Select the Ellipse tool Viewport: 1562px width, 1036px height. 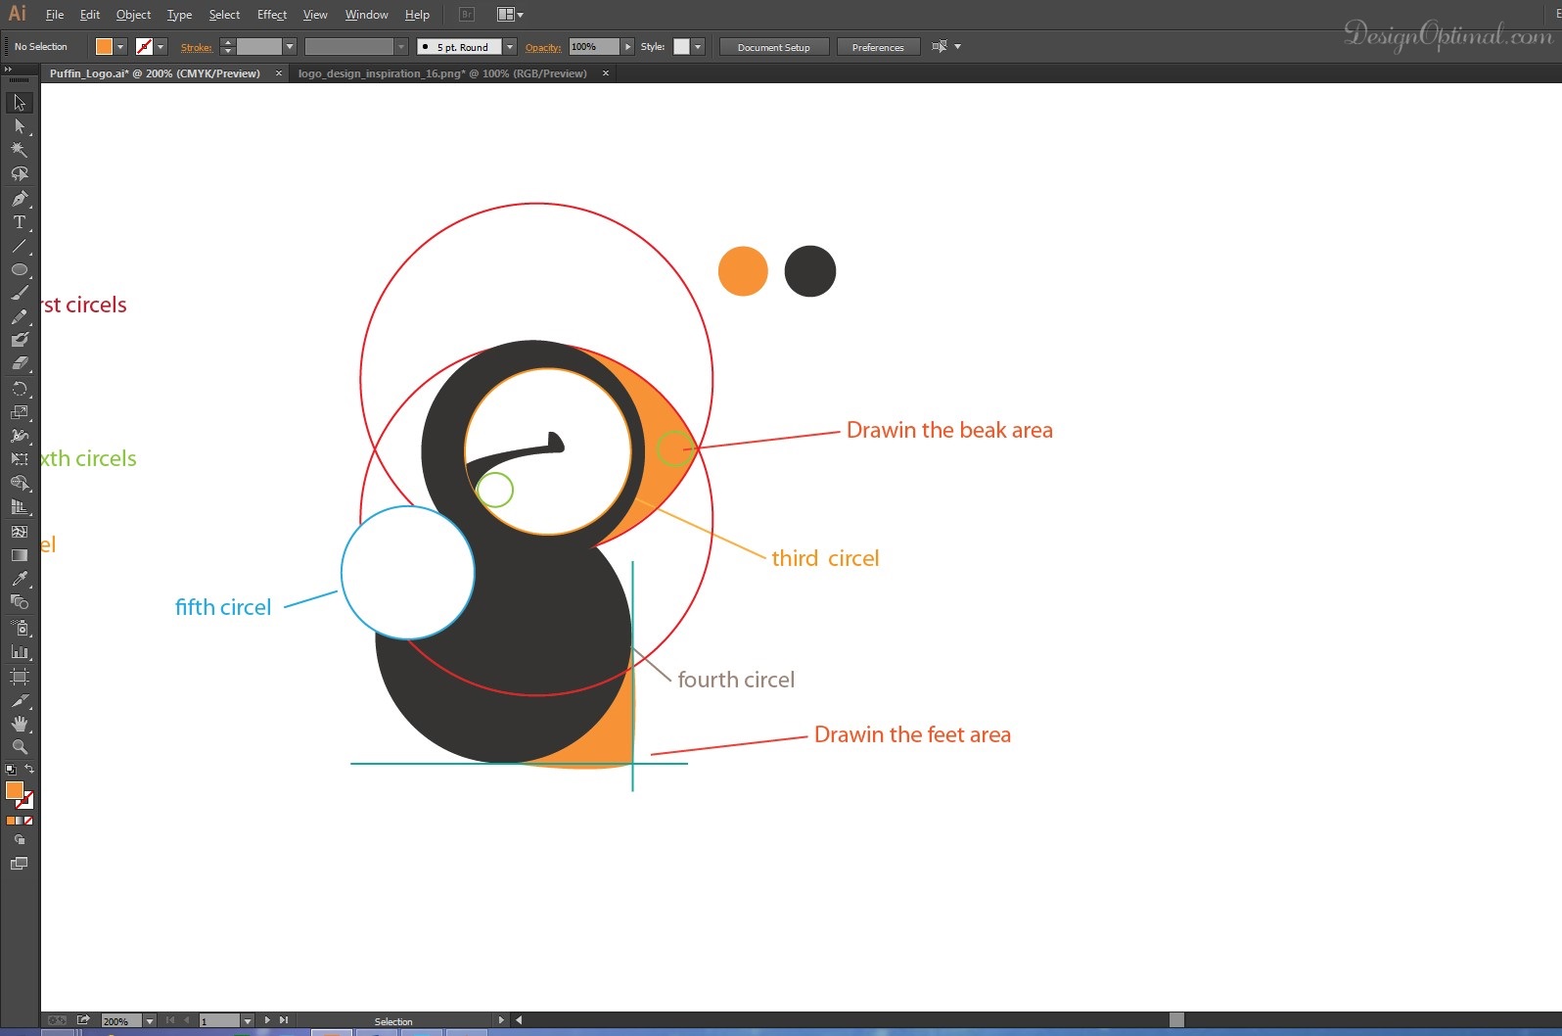[x=19, y=269]
